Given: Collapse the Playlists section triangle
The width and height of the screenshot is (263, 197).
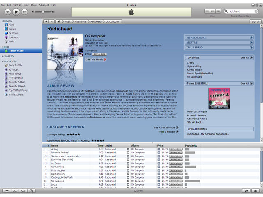Looking at the screenshot, I should tap(3, 62).
